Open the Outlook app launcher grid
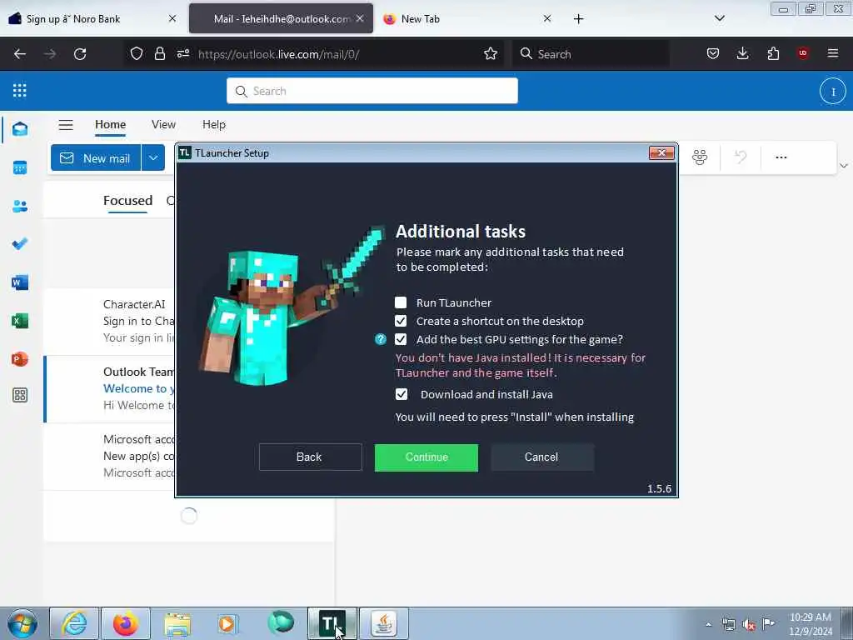This screenshot has height=640, width=853. click(x=20, y=90)
